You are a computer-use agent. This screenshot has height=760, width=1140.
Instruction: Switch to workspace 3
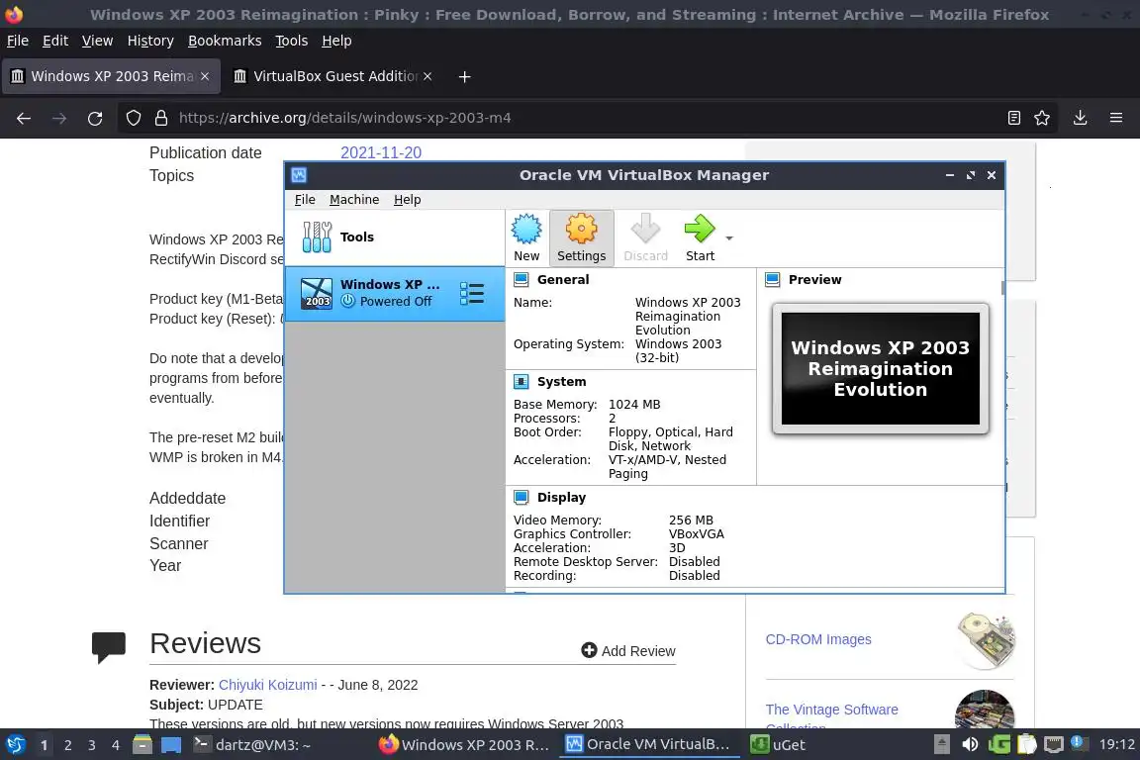pyautogui.click(x=92, y=745)
